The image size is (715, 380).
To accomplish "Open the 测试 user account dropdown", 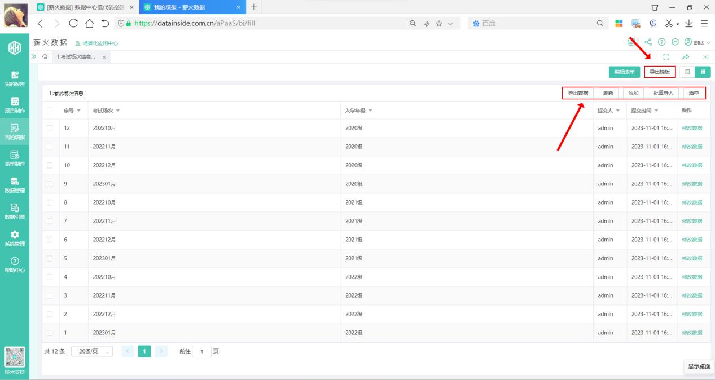I will coord(697,42).
